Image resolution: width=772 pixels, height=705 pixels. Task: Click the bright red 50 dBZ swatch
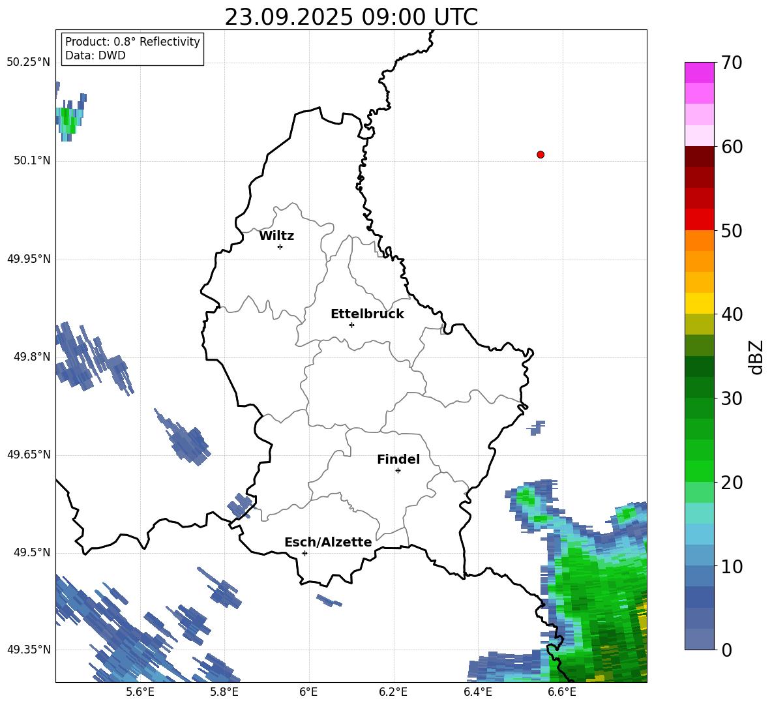point(699,220)
